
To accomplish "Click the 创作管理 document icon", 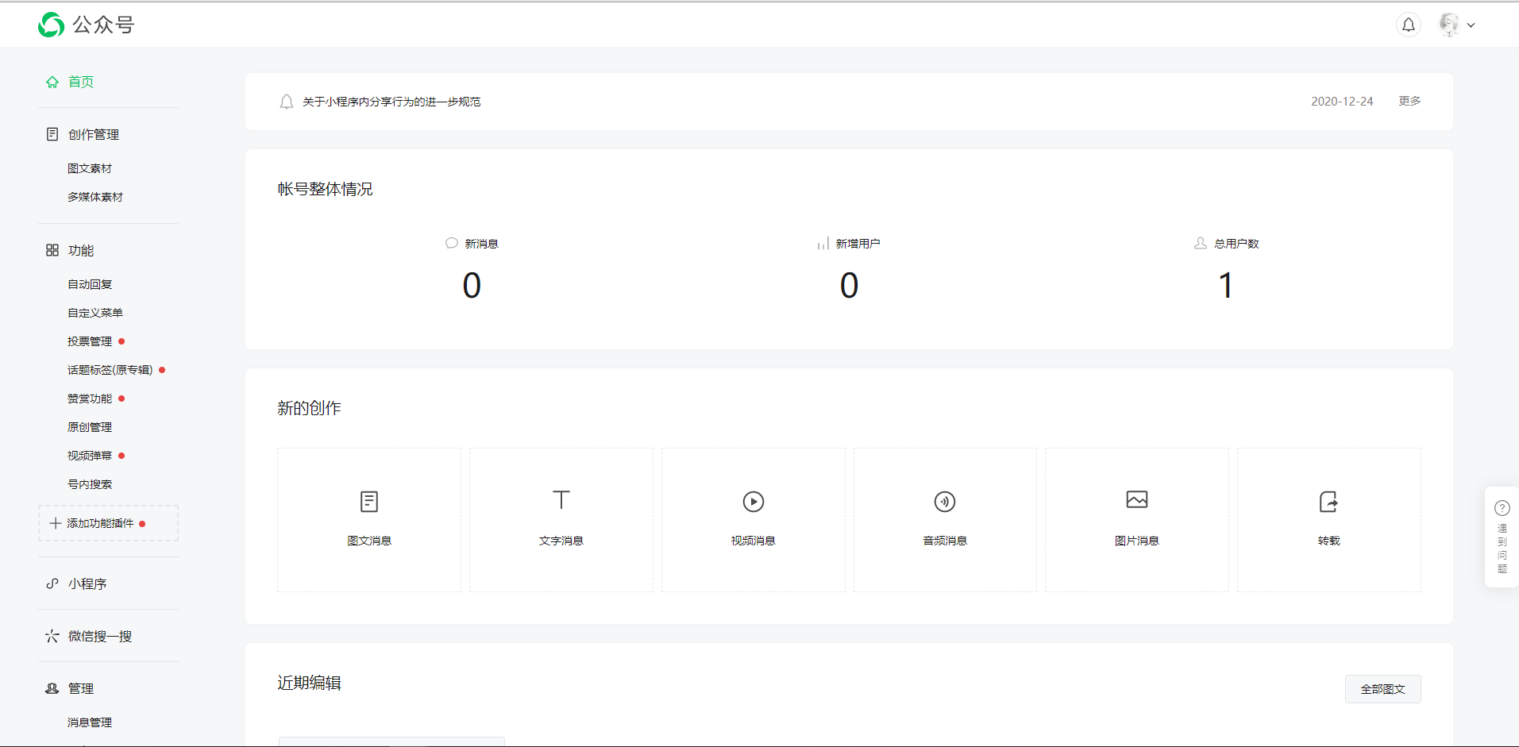I will click(52, 134).
